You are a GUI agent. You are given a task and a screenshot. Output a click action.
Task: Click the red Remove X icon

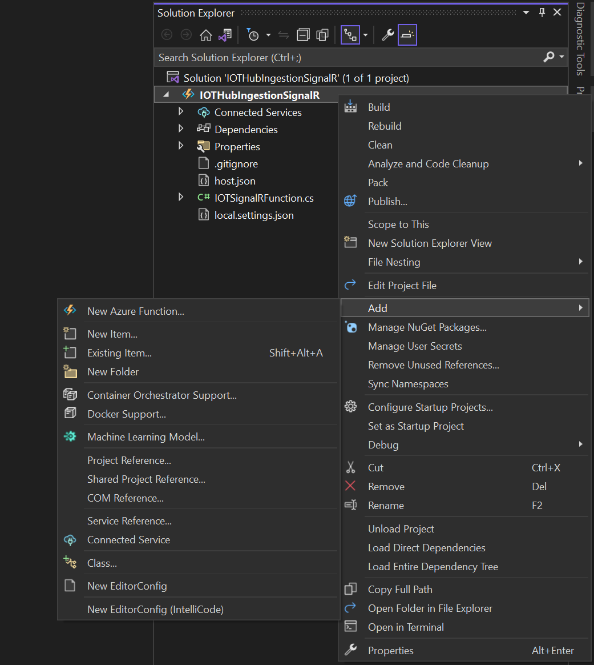pos(350,486)
